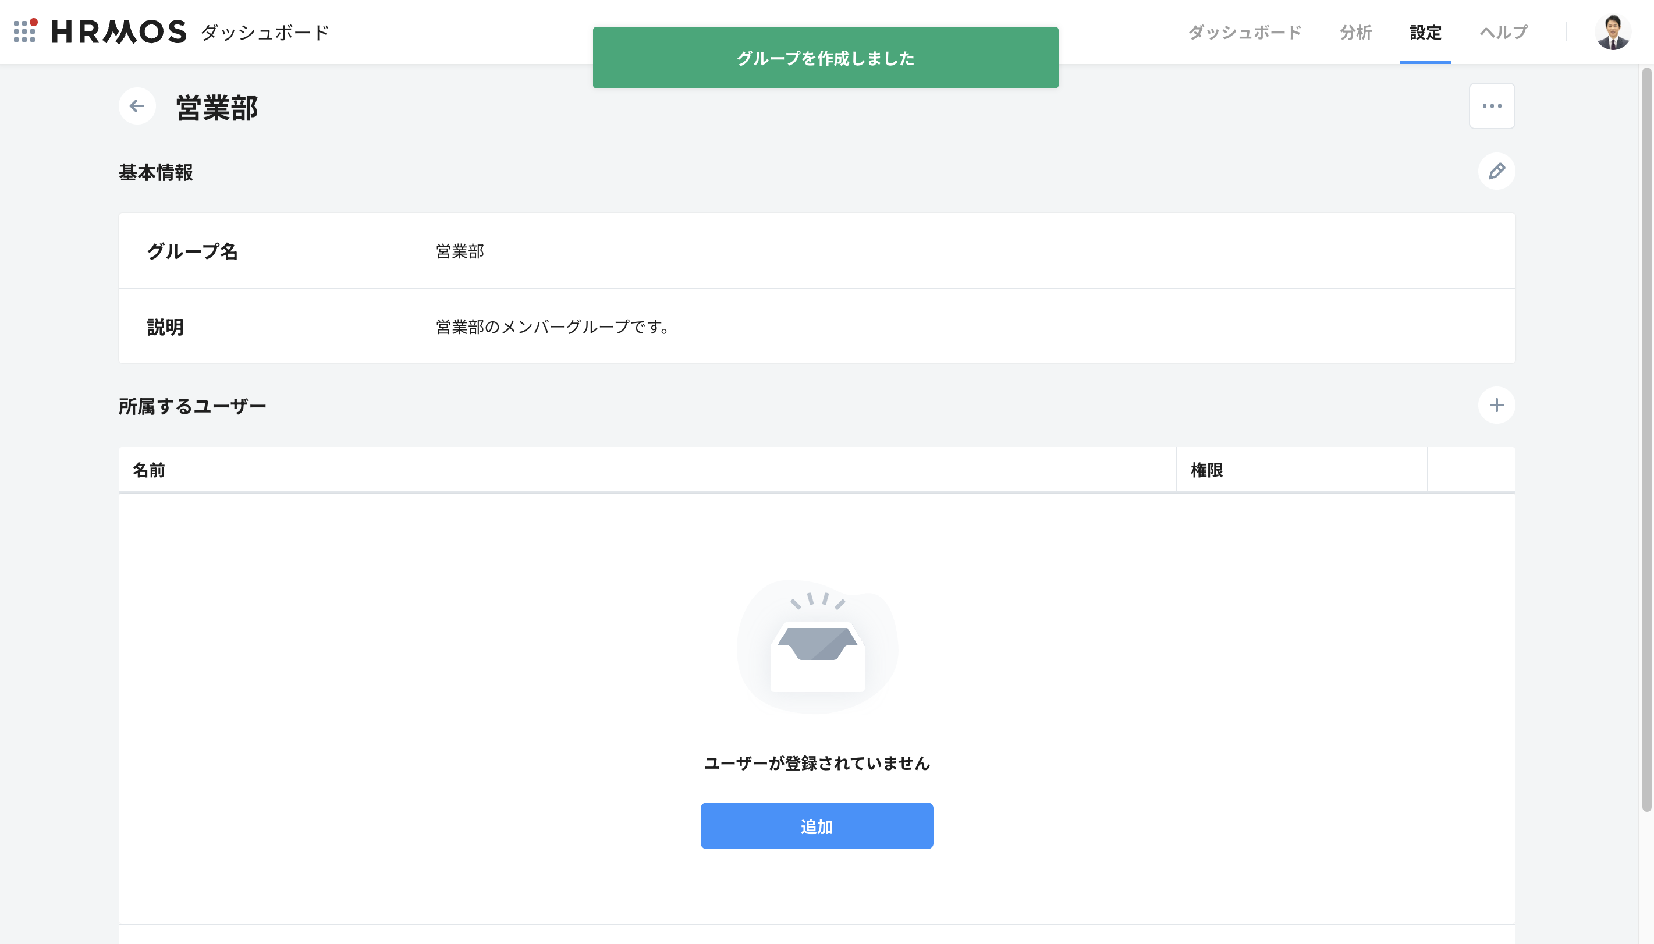Screen dimensions: 1654x944
Task: Switch to the ダッシュボード nav tab
Action: pyautogui.click(x=1244, y=32)
